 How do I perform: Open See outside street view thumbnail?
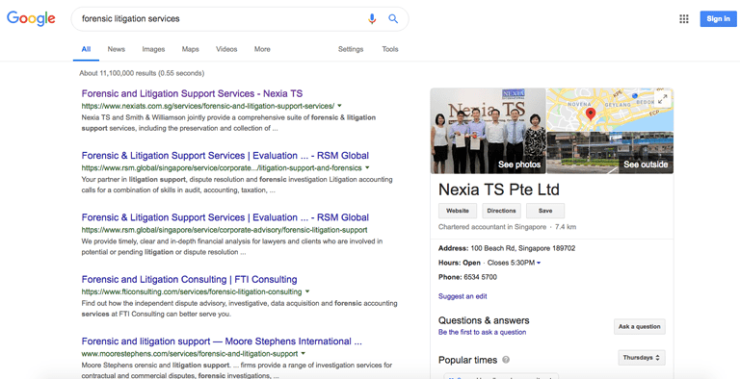(610, 153)
